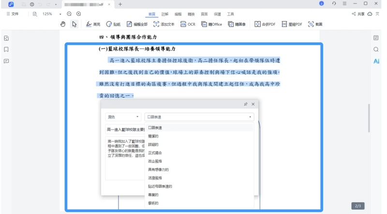The image size is (387, 214).
Task: Switch to the 註解 ribbon tab
Action: pyautogui.click(x=165, y=14)
